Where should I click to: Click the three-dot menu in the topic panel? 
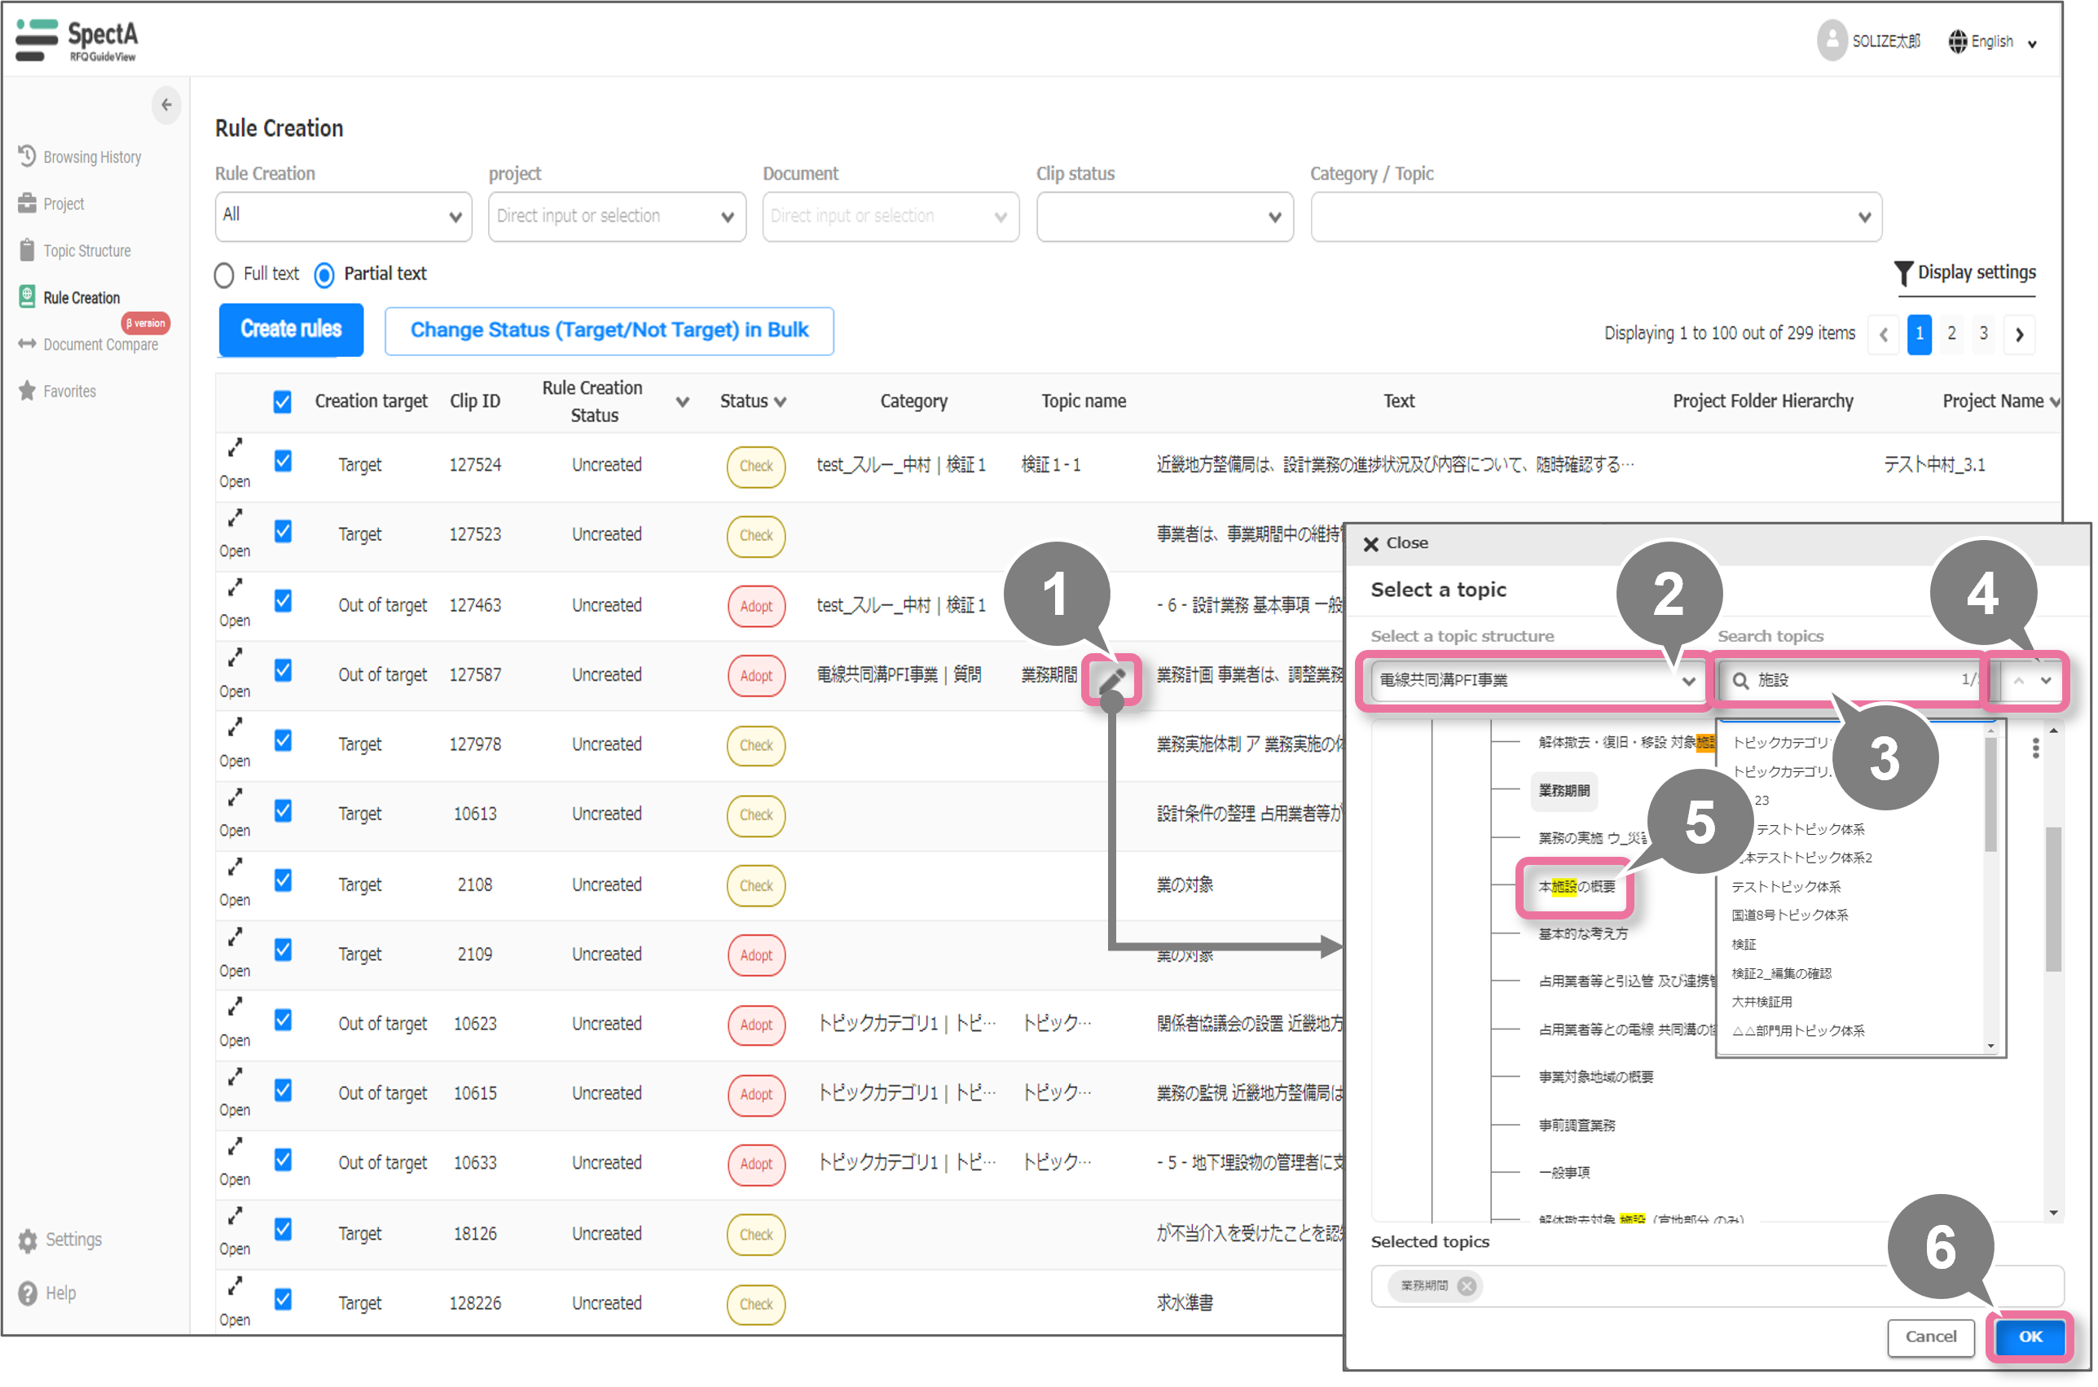[x=2035, y=748]
